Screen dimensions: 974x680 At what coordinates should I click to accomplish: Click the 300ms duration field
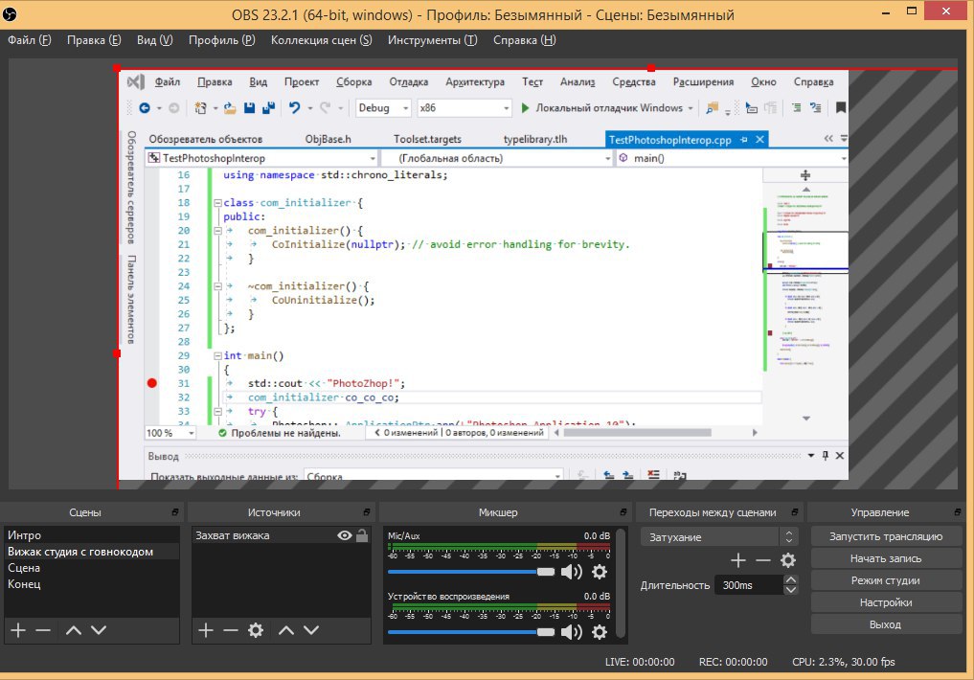tap(749, 585)
